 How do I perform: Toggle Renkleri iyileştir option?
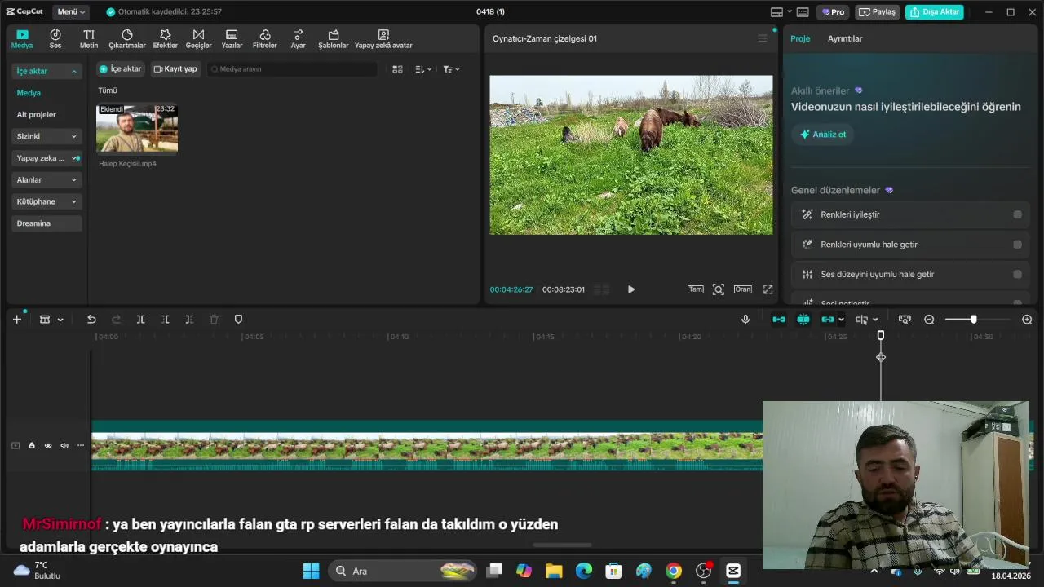1017,214
